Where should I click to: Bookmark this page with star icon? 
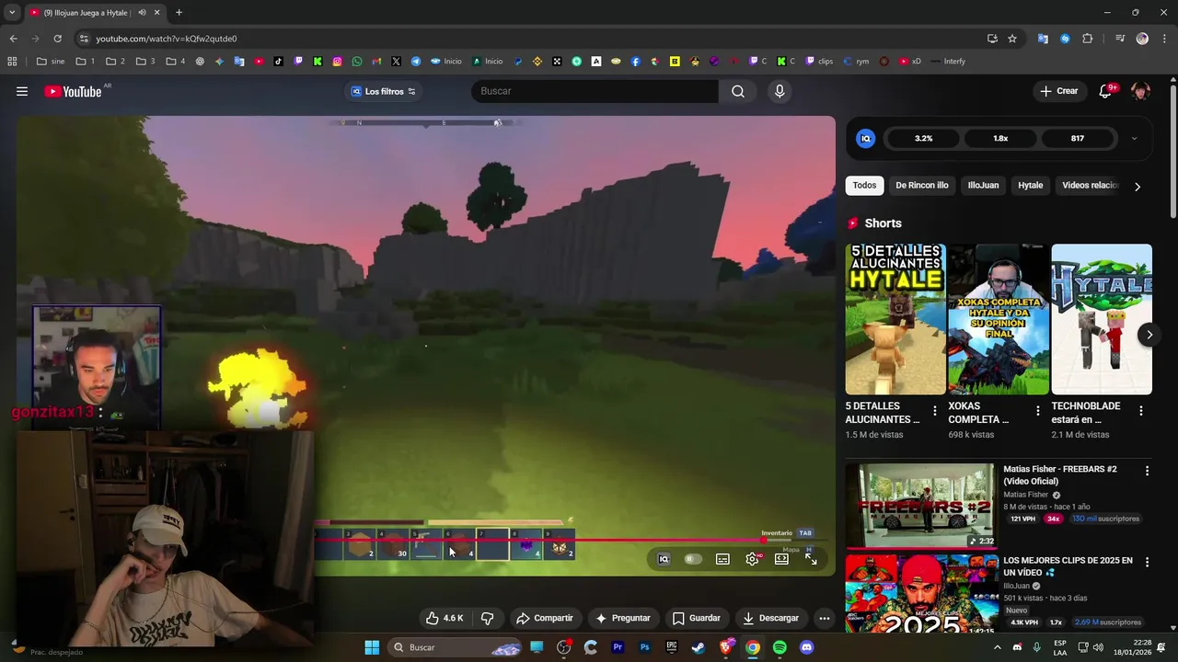click(1012, 39)
